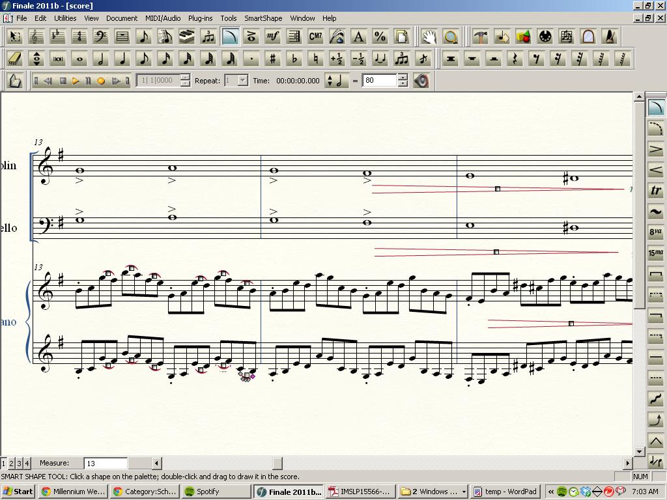Toggle the flat accidental

tap(294, 59)
